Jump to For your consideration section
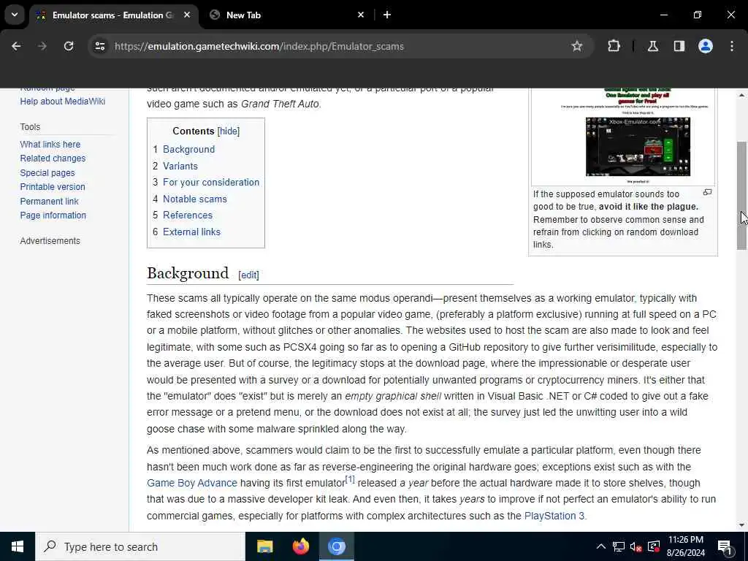The image size is (748, 561). coord(211,182)
